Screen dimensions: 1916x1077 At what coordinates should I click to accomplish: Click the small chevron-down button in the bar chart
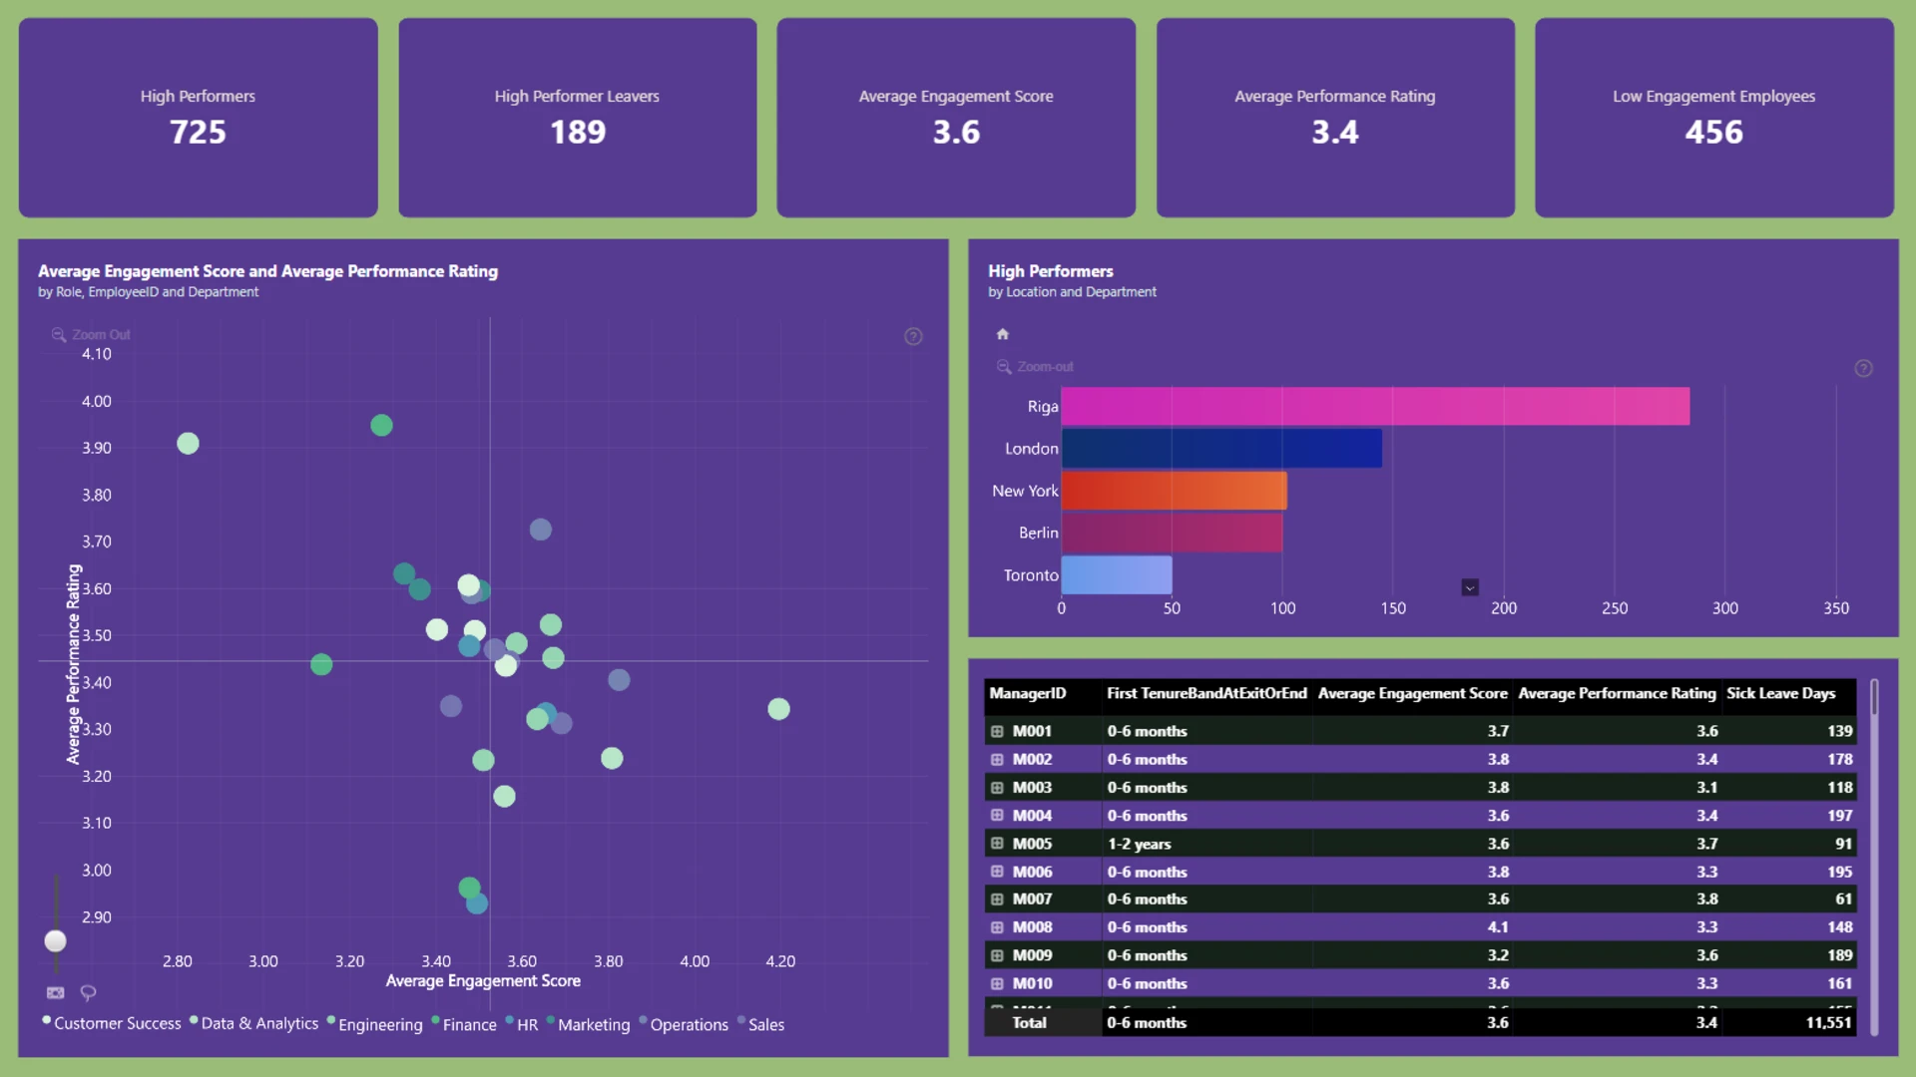pos(1470,587)
